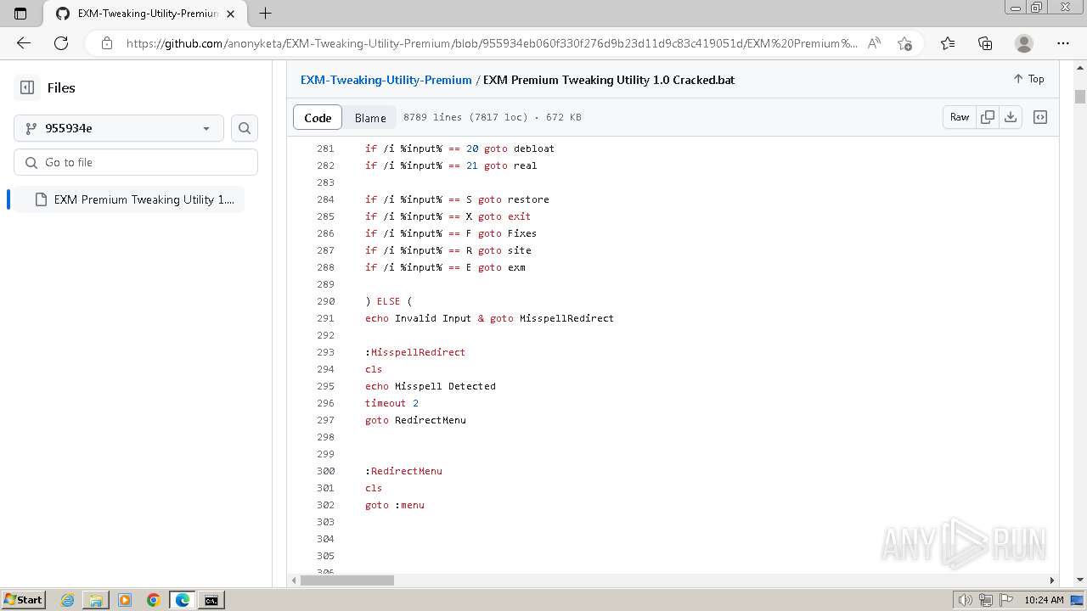Open Raw file view
The height and width of the screenshot is (611, 1087).
(x=960, y=117)
